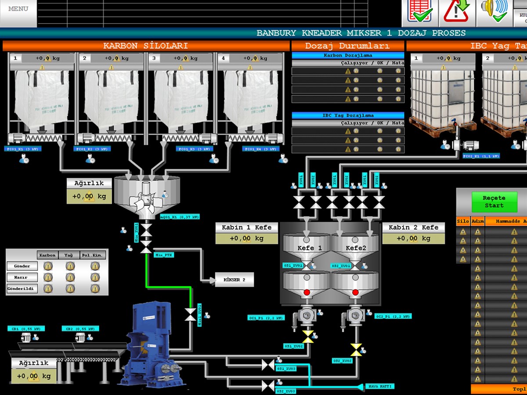This screenshot has height=395, width=527.
Task: Toggle Gönderildi lamp in Pol.Kim. column
Action: click(x=95, y=289)
